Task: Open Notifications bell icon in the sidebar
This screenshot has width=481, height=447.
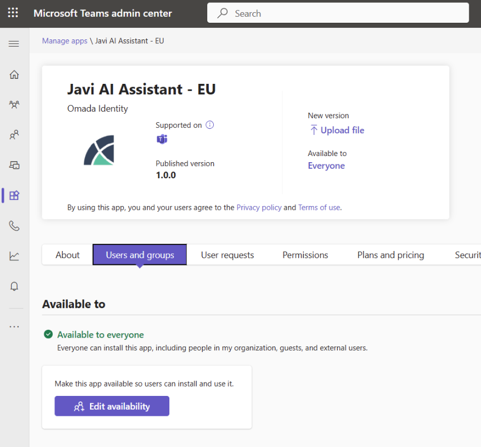Action: point(14,286)
